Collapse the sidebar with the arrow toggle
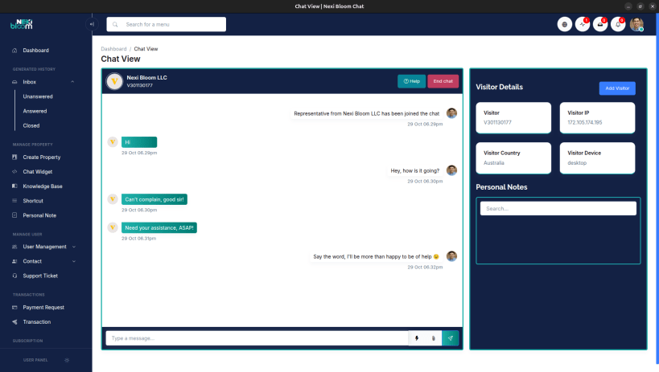659x372 pixels. click(92, 24)
